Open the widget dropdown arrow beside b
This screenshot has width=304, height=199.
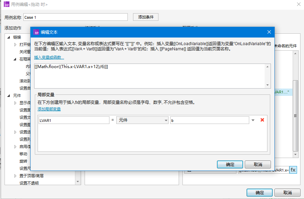[253, 120]
